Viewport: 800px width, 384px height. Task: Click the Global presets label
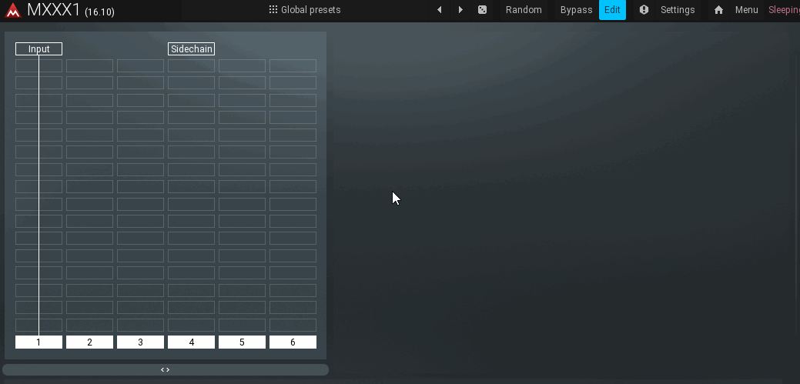[311, 10]
